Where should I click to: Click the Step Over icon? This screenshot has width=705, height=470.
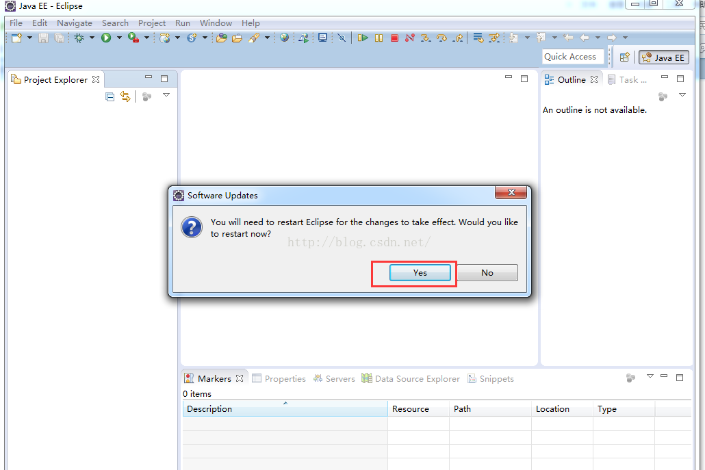pyautogui.click(x=441, y=38)
